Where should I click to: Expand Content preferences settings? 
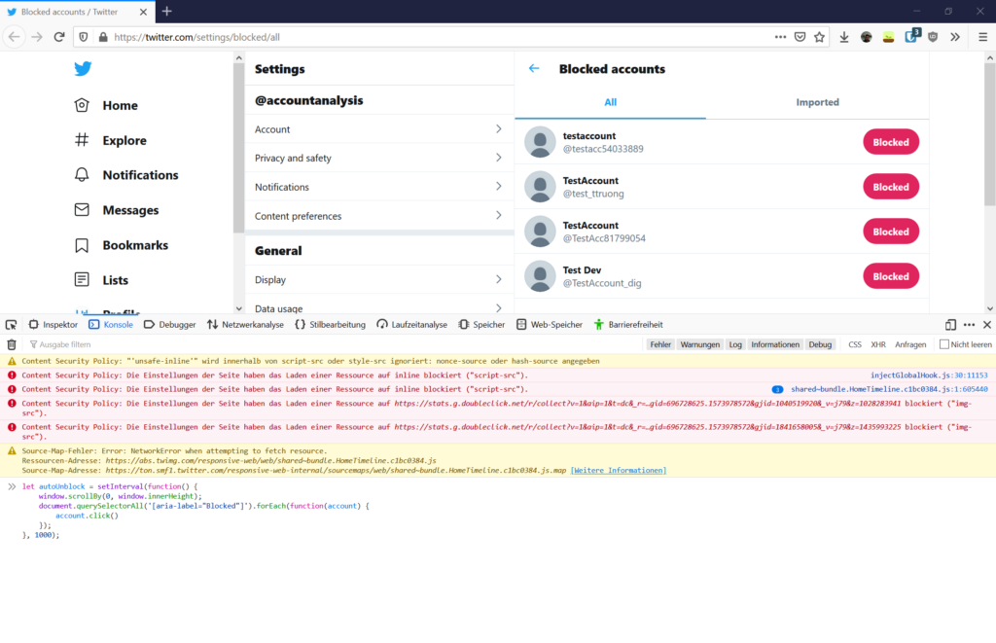(x=379, y=215)
